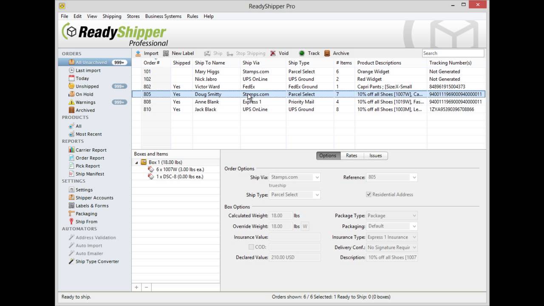This screenshot has height=306, width=544.
Task: Open the Reference dropdown
Action: 414,177
